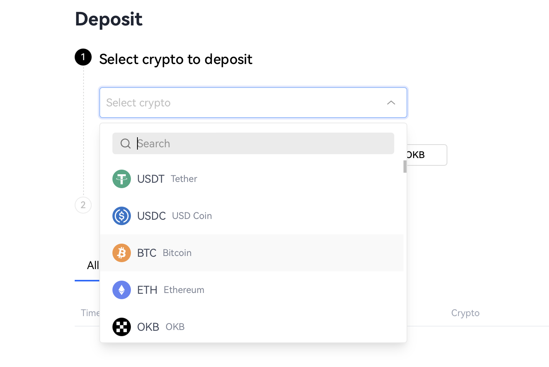Click the USDT Tether coin icon

tap(122, 179)
